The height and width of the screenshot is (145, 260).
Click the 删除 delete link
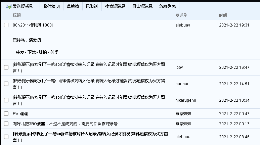43,52
